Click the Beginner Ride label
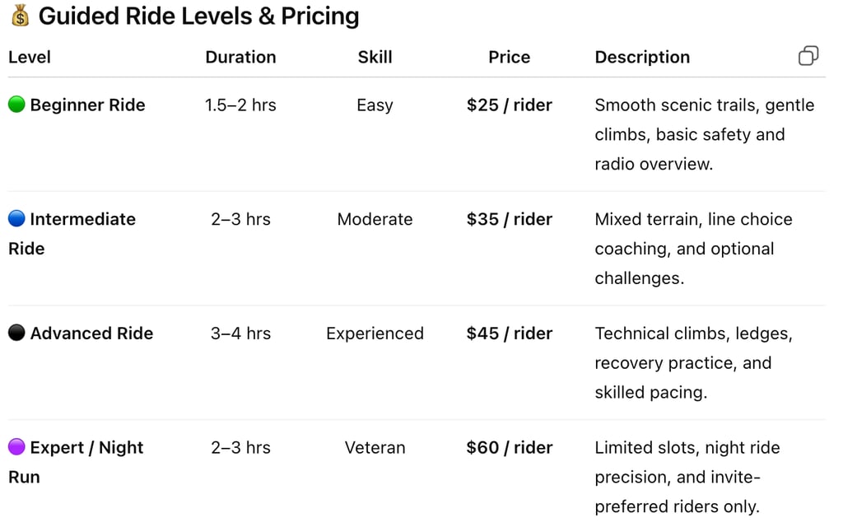Screen dimensions: 843x527 [x=87, y=105]
